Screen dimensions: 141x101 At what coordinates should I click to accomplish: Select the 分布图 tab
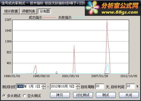point(44,11)
